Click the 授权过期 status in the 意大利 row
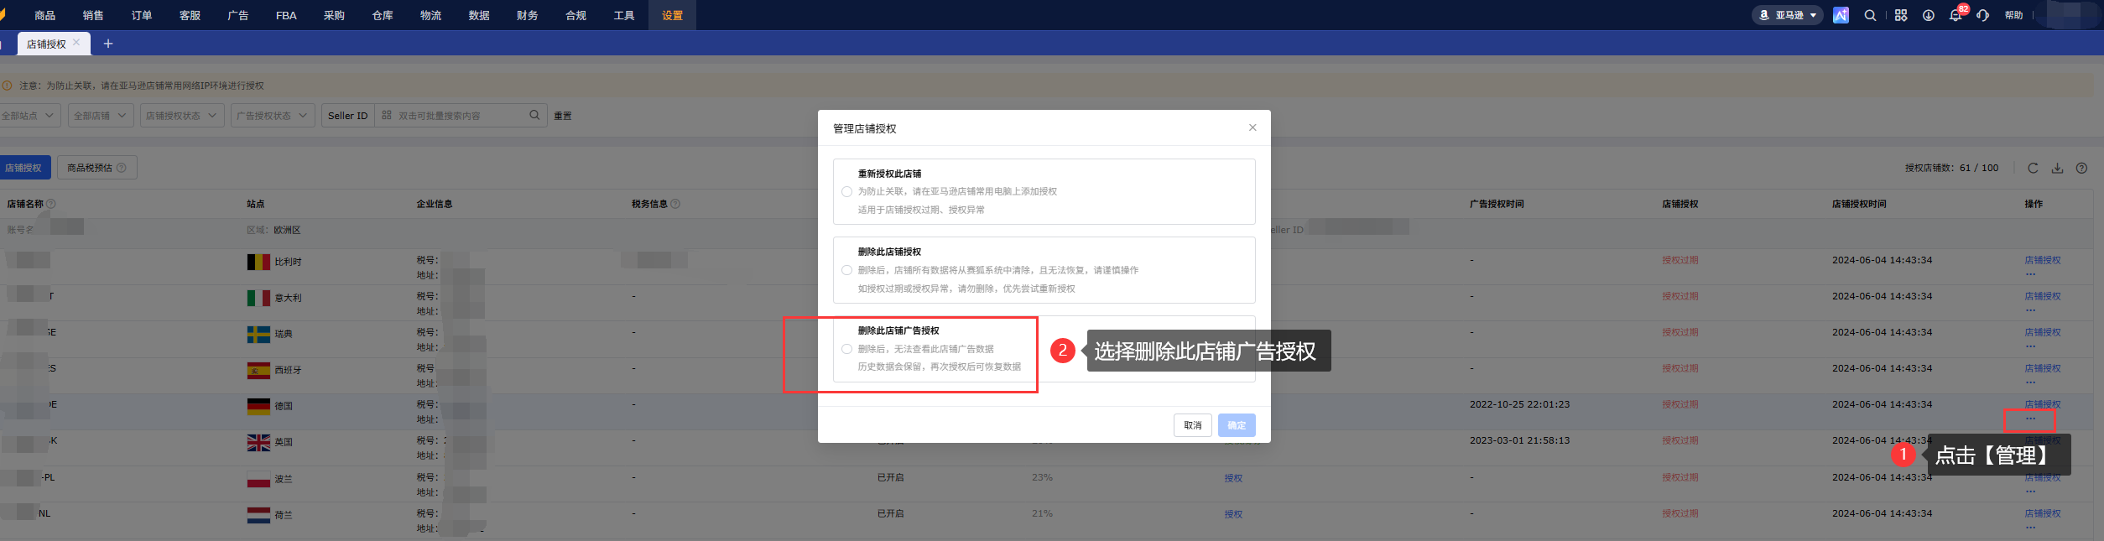 point(1680,296)
